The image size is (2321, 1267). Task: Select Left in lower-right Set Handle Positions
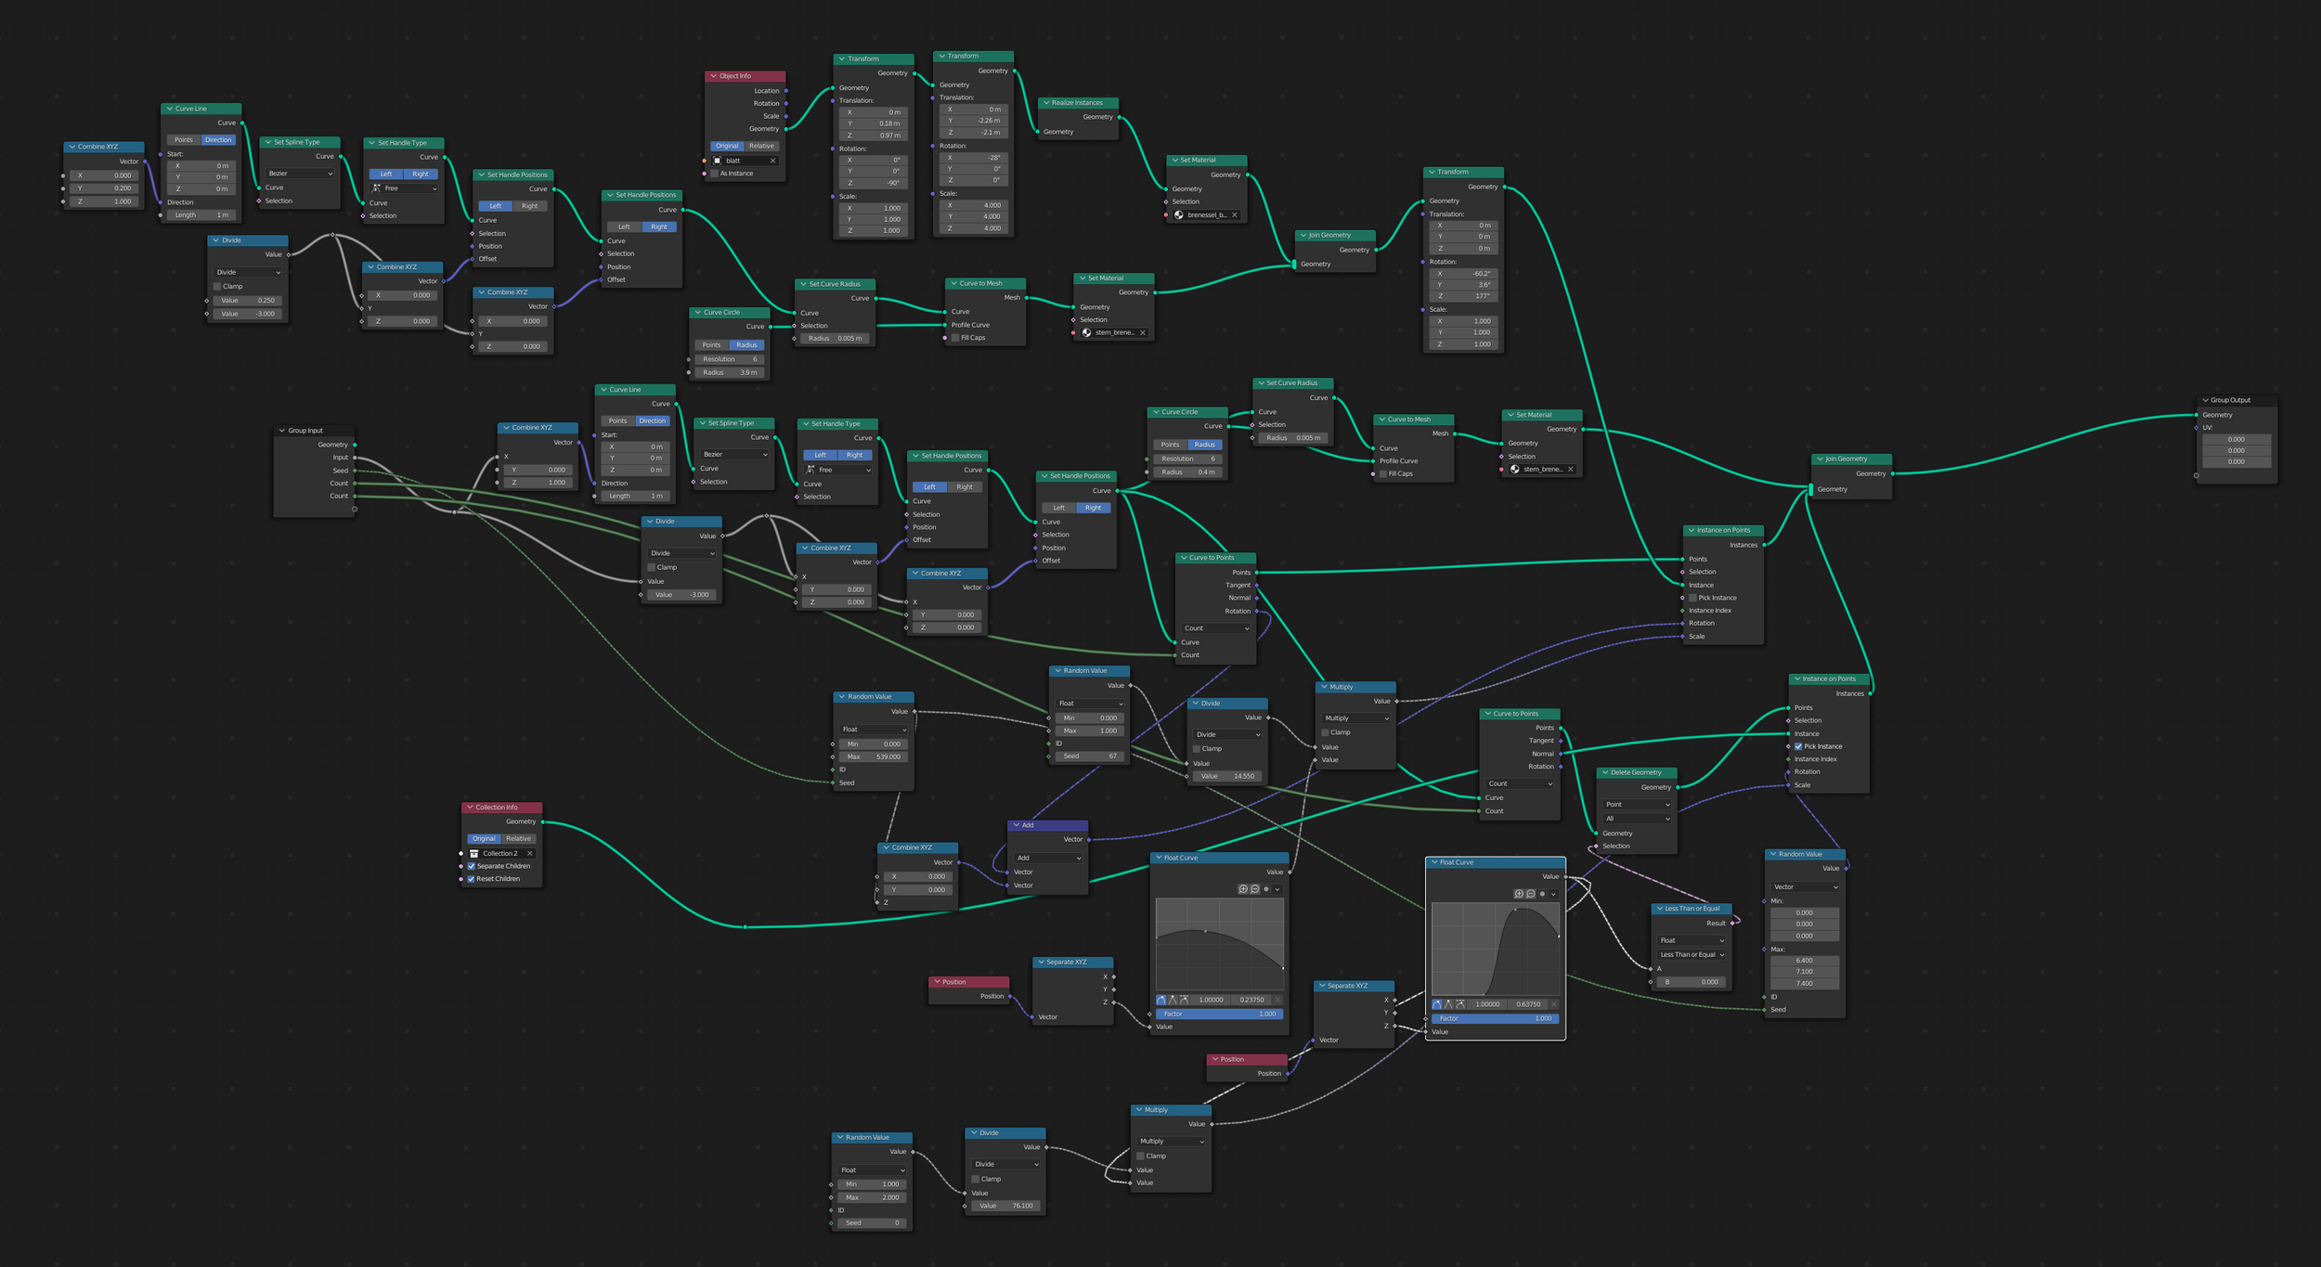[x=1058, y=508]
